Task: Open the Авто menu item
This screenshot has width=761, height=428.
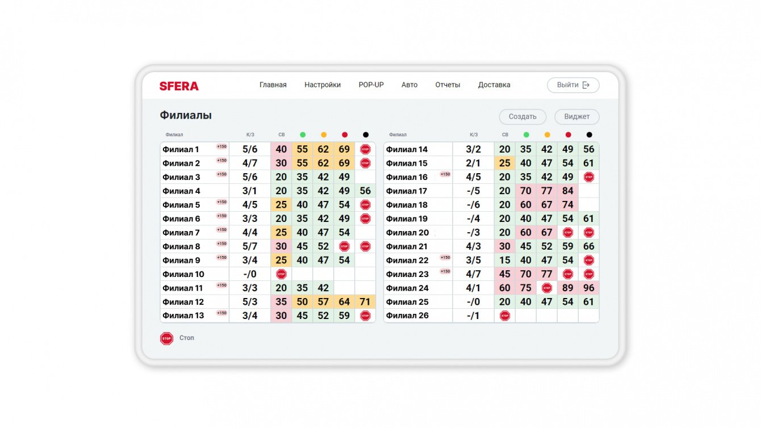Action: [x=409, y=85]
